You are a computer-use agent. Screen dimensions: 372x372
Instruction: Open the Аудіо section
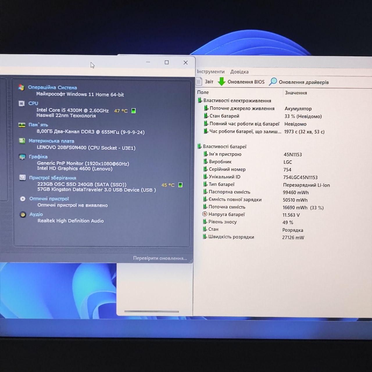pos(36,214)
